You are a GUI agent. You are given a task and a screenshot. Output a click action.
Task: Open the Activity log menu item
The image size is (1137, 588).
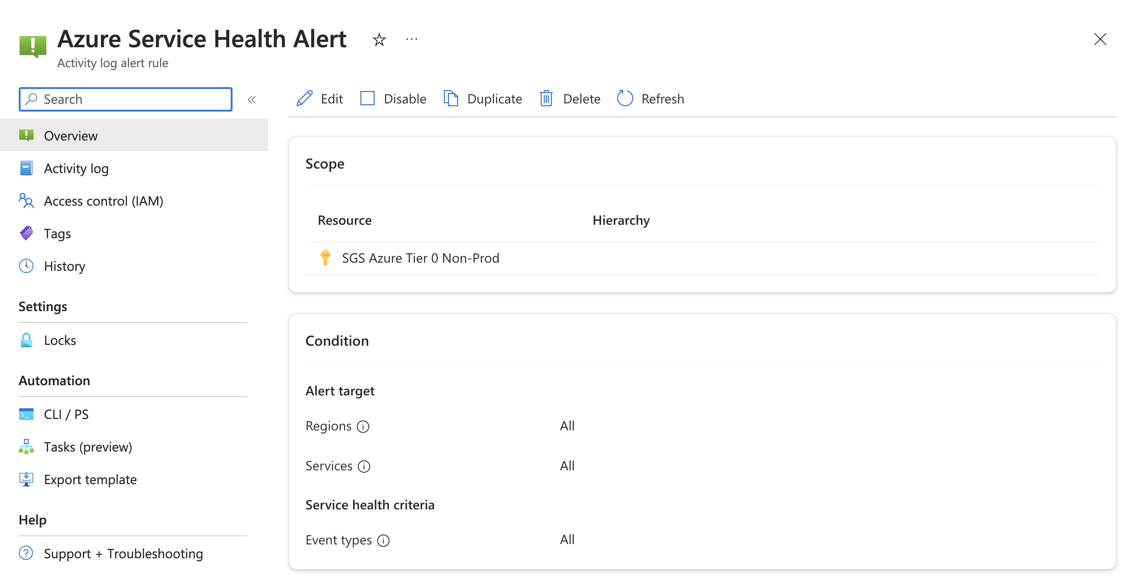coord(76,168)
